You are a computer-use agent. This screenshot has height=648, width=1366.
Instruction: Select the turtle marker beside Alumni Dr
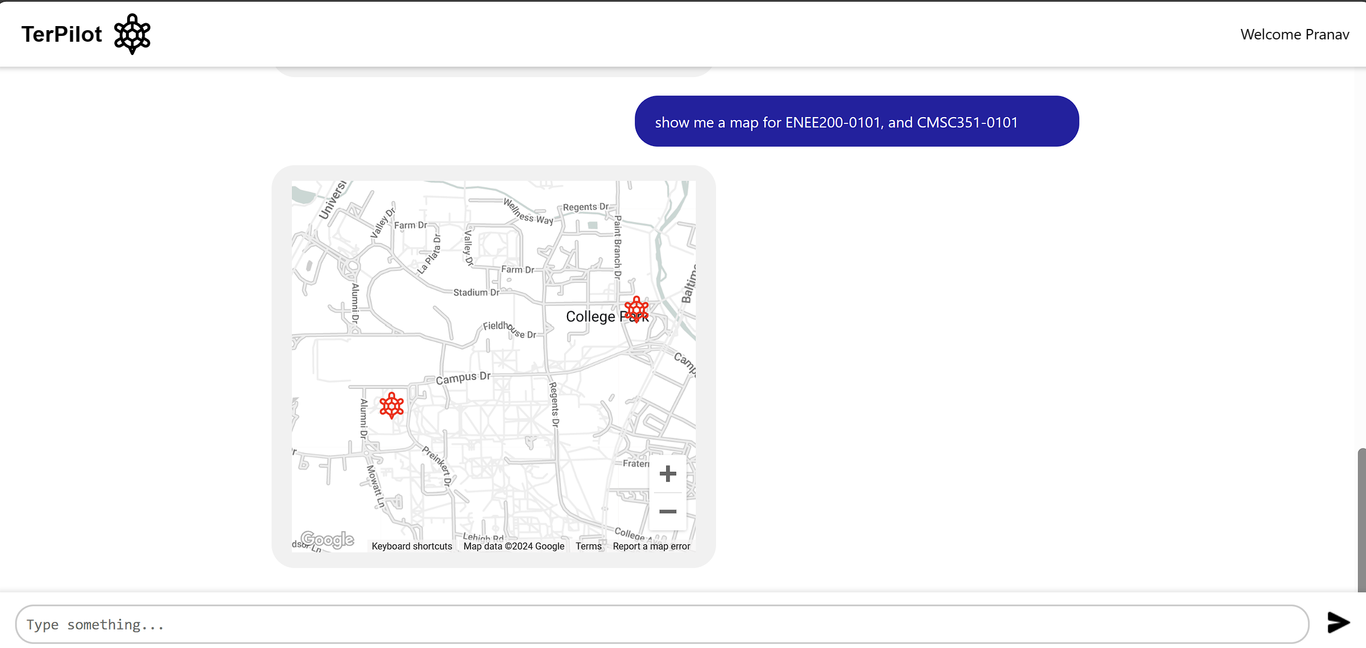(392, 405)
